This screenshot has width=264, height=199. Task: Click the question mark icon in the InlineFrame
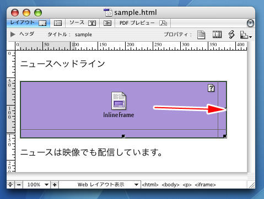coord(211,88)
